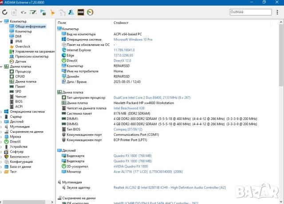The height and width of the screenshot is (204, 284).
Task: Collapse the Компютър tree node
Action: coord(2,21)
